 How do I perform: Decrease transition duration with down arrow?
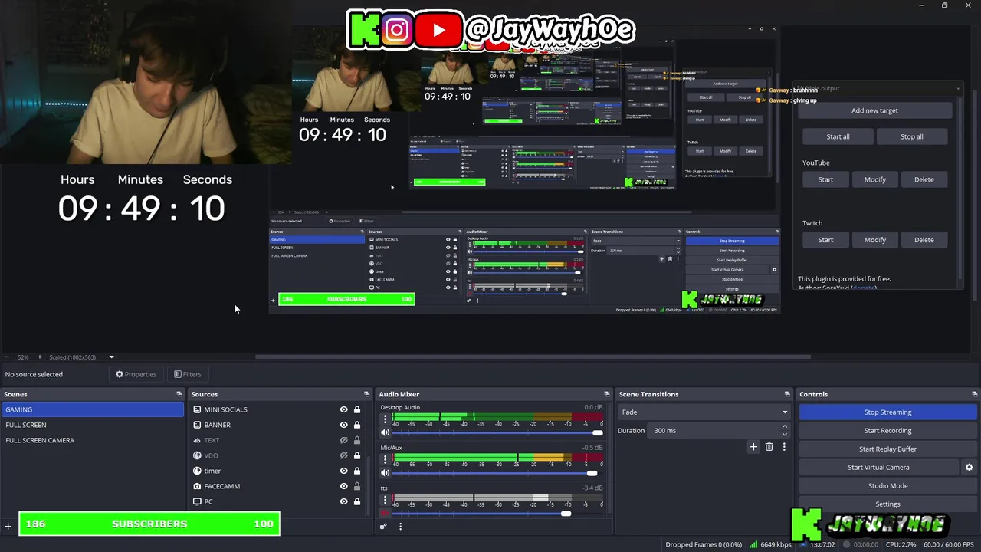tap(784, 434)
